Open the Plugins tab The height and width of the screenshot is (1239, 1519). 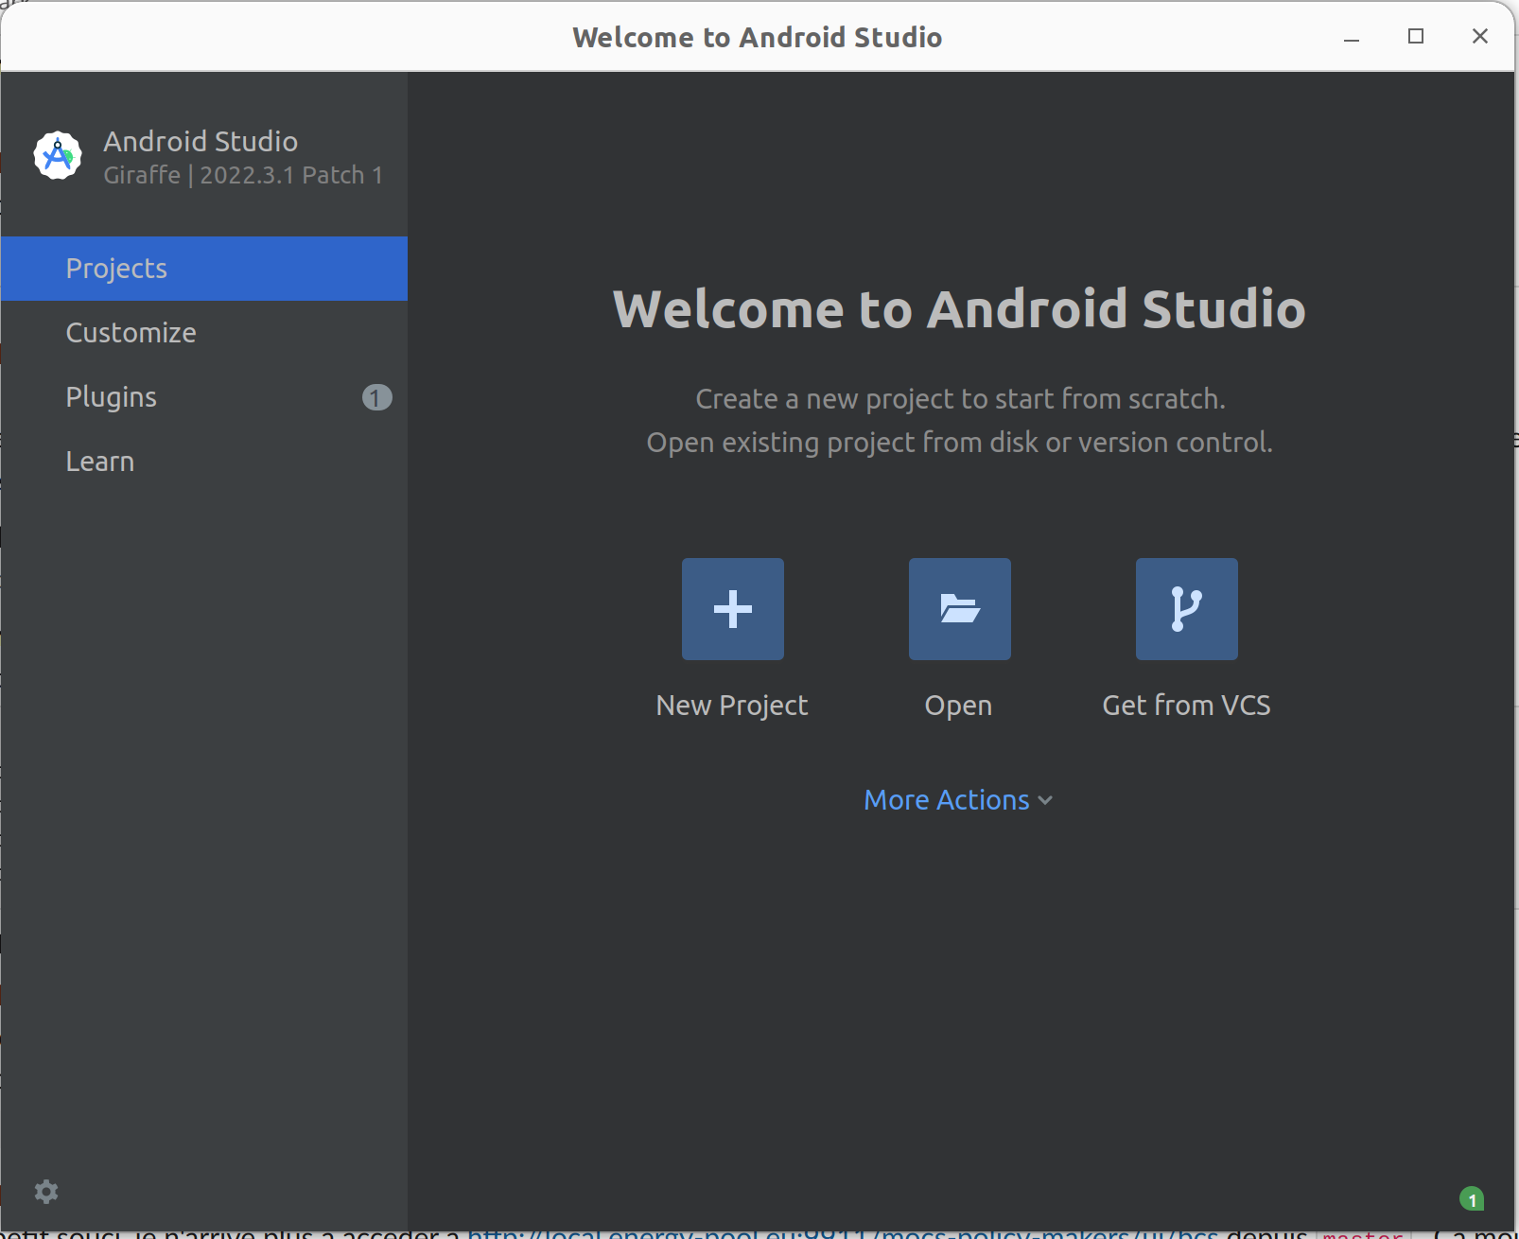(204, 397)
